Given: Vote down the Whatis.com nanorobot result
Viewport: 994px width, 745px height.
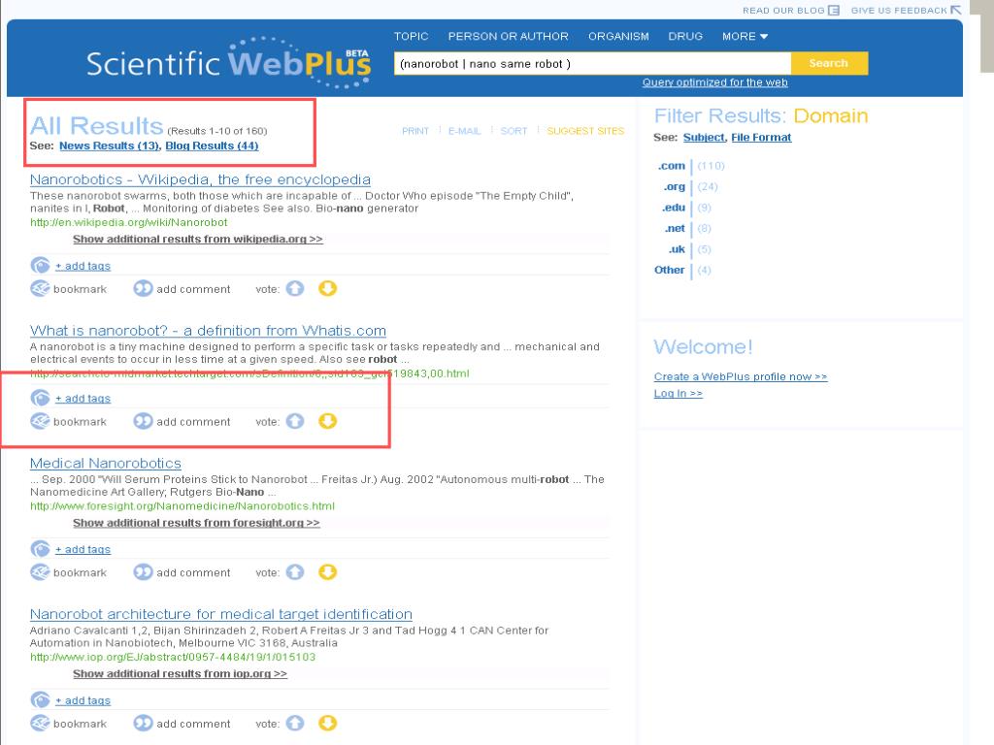Looking at the screenshot, I should click(327, 421).
